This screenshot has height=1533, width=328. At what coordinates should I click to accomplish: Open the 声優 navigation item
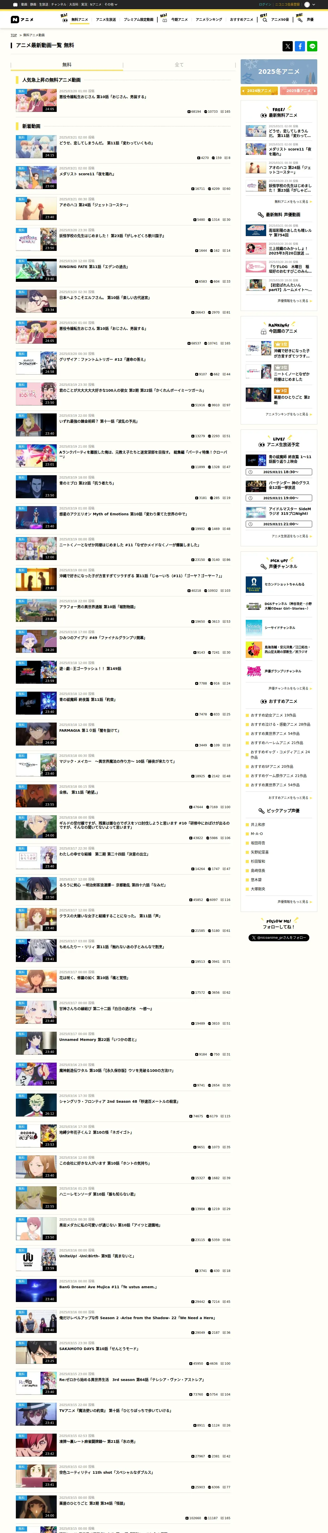310,20
